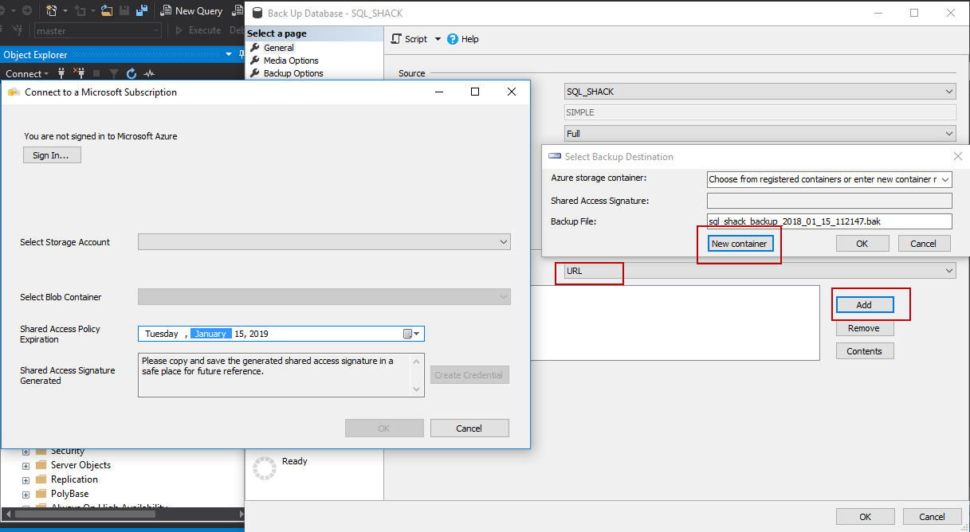Click the Shared Access Signature input field
970x532 pixels.
(830, 201)
